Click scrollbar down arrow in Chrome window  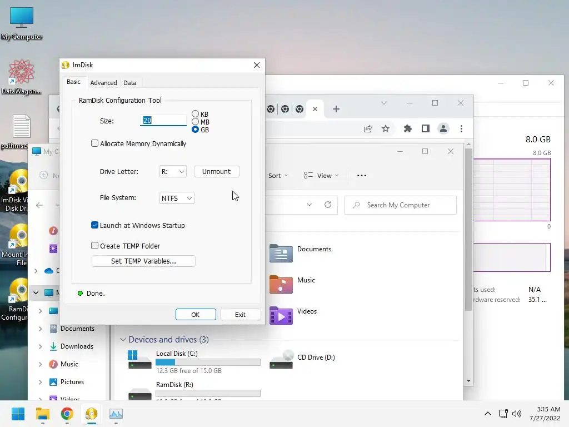468,381
